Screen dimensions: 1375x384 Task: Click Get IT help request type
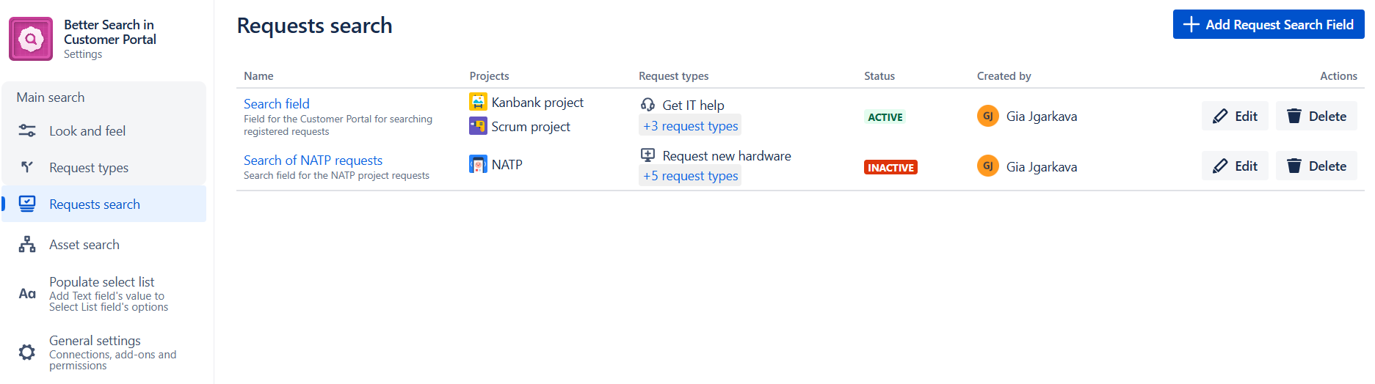693,106
